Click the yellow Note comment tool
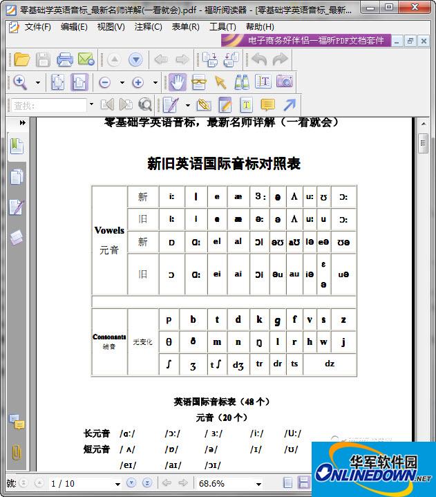 [x=267, y=105]
